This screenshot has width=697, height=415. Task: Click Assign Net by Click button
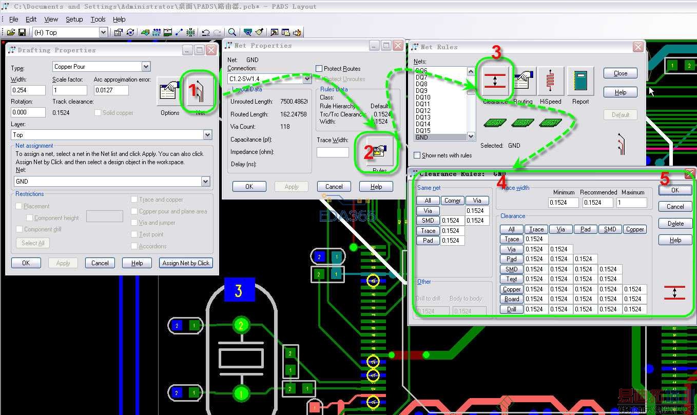coord(186,263)
